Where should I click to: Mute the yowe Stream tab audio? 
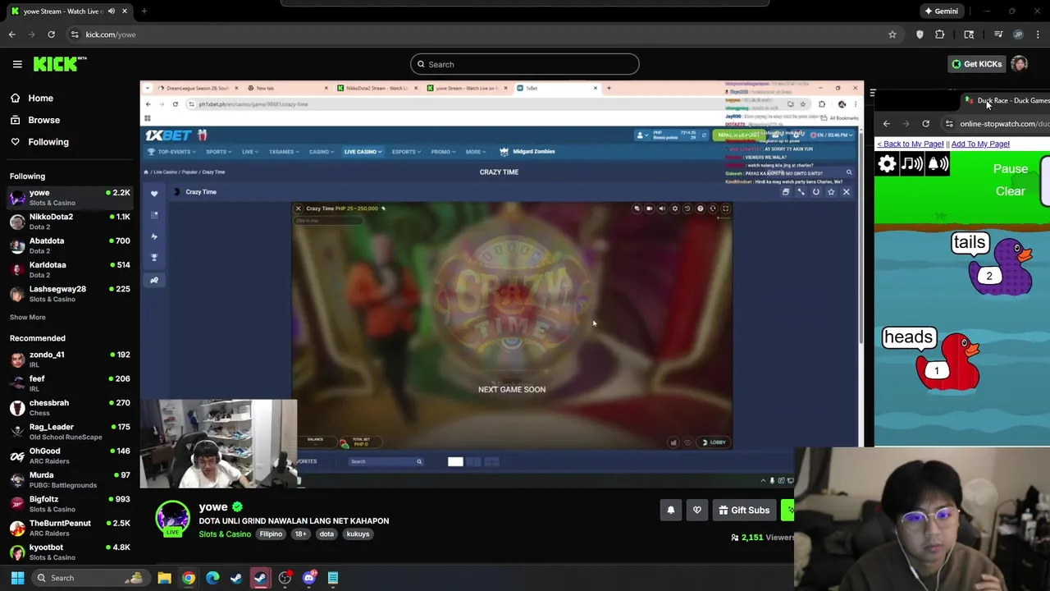tap(111, 11)
